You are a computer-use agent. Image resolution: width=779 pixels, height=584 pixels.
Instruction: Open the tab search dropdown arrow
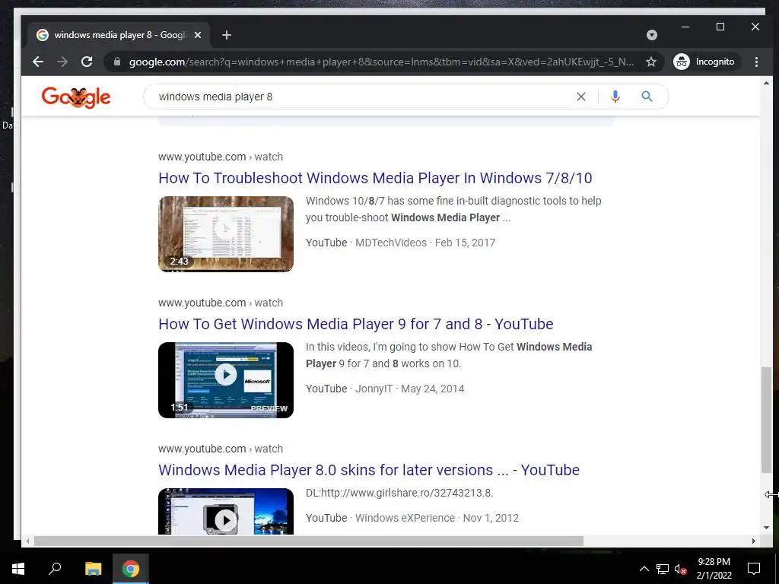pos(652,35)
